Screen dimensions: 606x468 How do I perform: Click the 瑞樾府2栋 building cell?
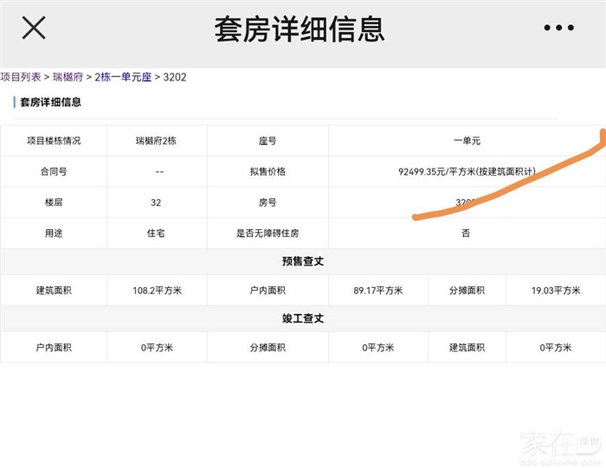click(157, 140)
